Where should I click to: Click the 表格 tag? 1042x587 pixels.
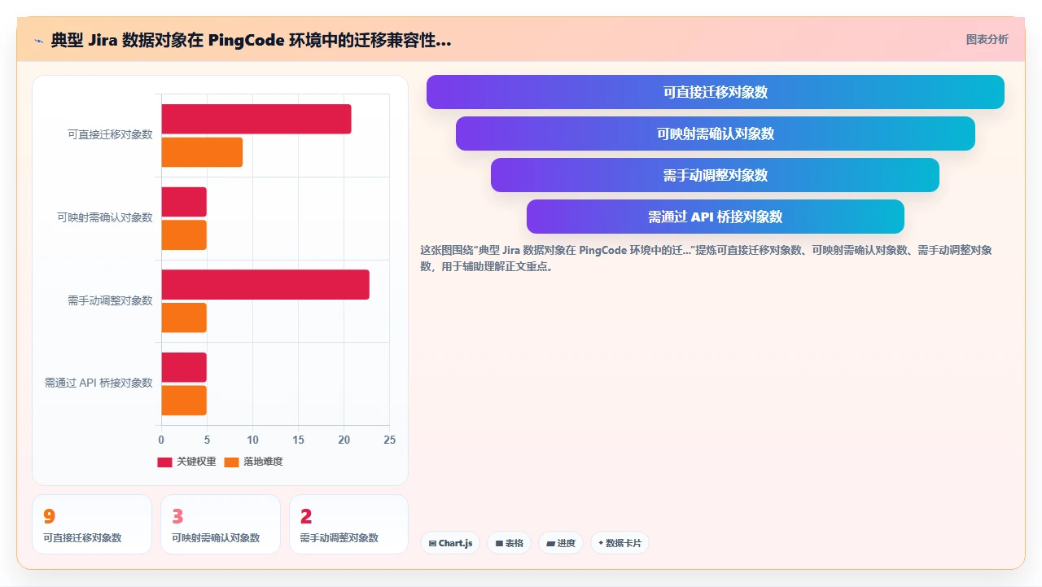pyautogui.click(x=510, y=543)
